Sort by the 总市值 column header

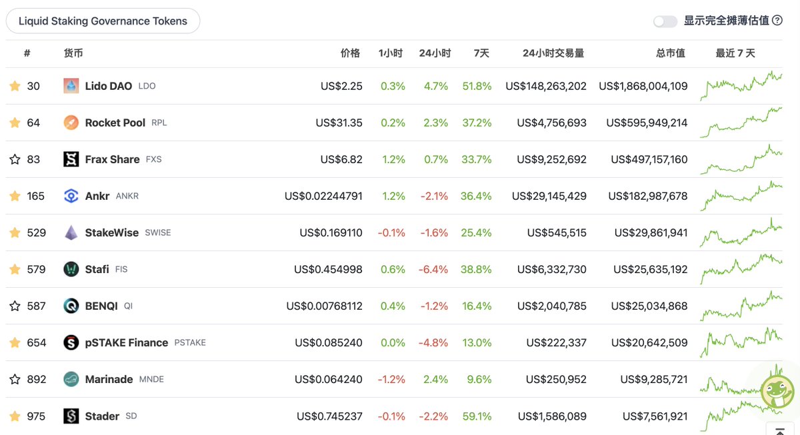[x=670, y=53]
